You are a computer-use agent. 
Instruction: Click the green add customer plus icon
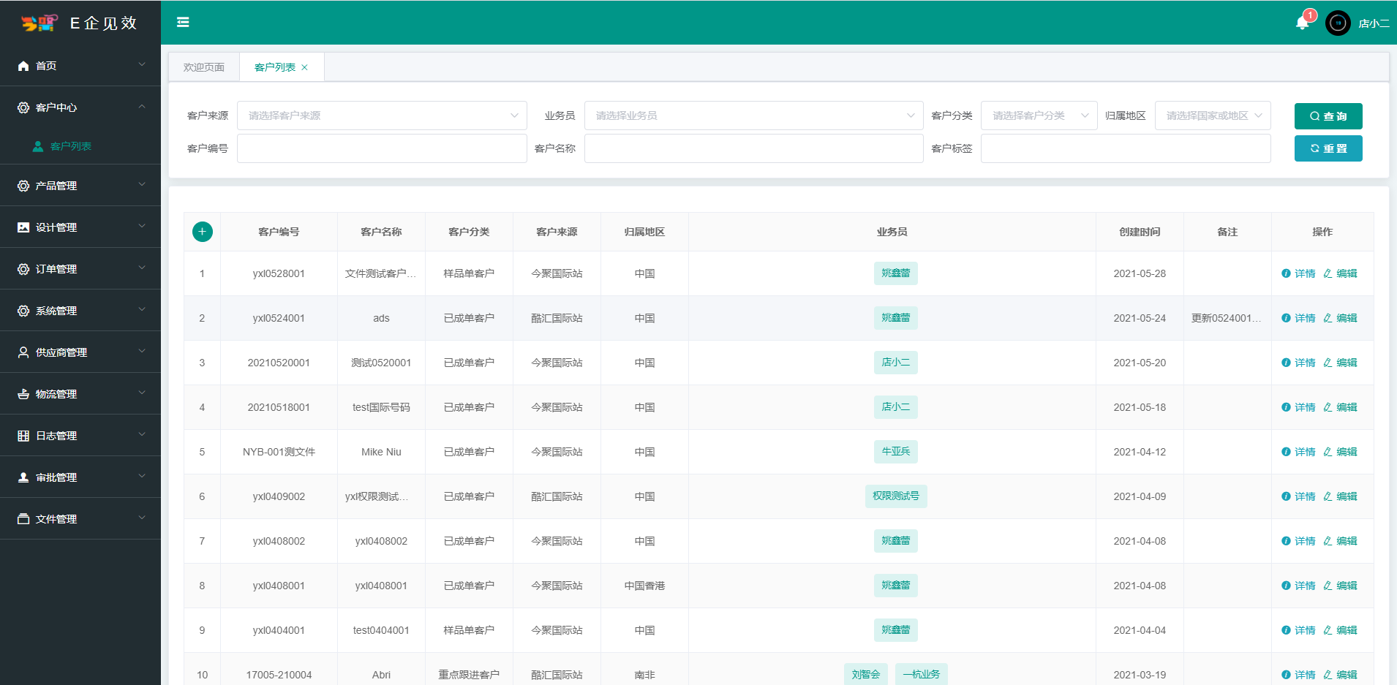tap(203, 232)
